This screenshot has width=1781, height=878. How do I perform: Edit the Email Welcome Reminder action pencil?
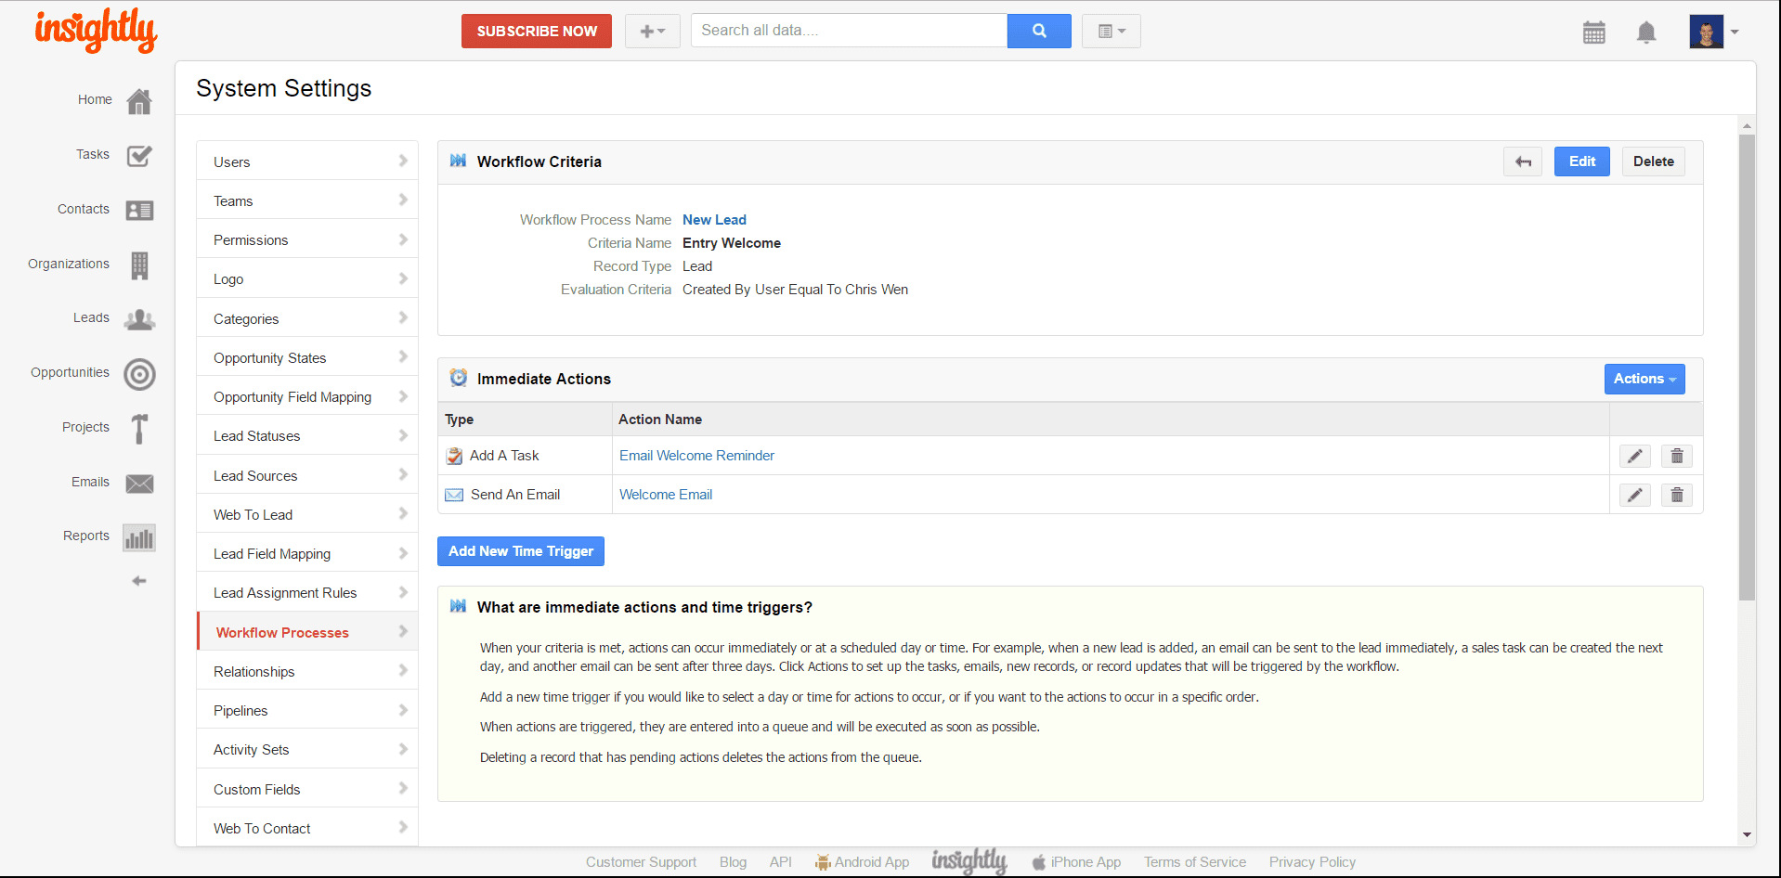pos(1635,456)
